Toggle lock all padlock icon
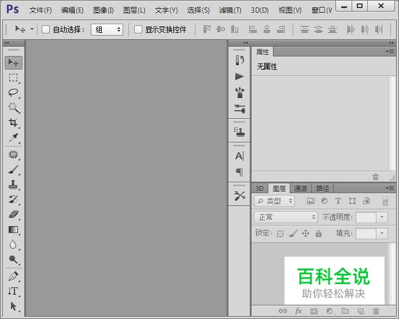Image resolution: width=399 pixels, height=319 pixels. point(319,233)
